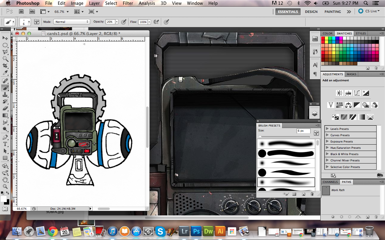Add a Curves adjustment
The width and height of the screenshot is (385, 240).
[357, 93]
